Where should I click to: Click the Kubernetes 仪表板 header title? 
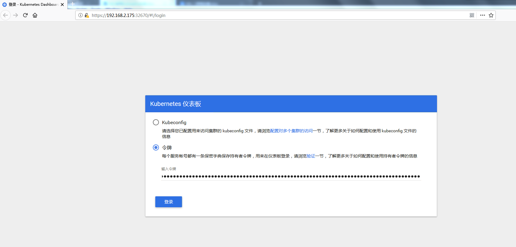176,104
